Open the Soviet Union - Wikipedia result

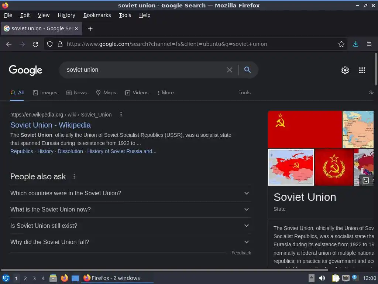50,125
